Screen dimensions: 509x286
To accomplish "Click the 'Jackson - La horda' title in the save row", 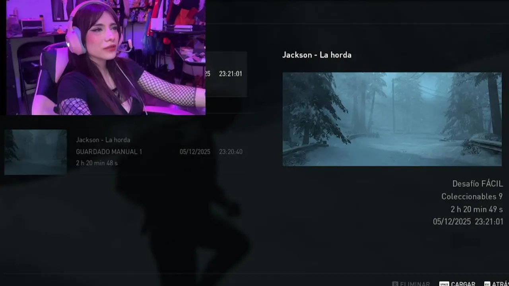I will (x=103, y=140).
